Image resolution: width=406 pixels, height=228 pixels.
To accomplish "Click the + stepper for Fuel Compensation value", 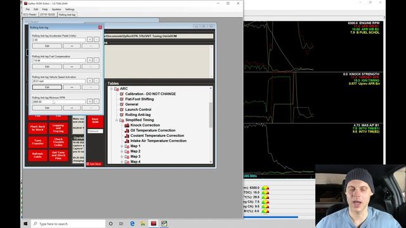I will point(89,60).
